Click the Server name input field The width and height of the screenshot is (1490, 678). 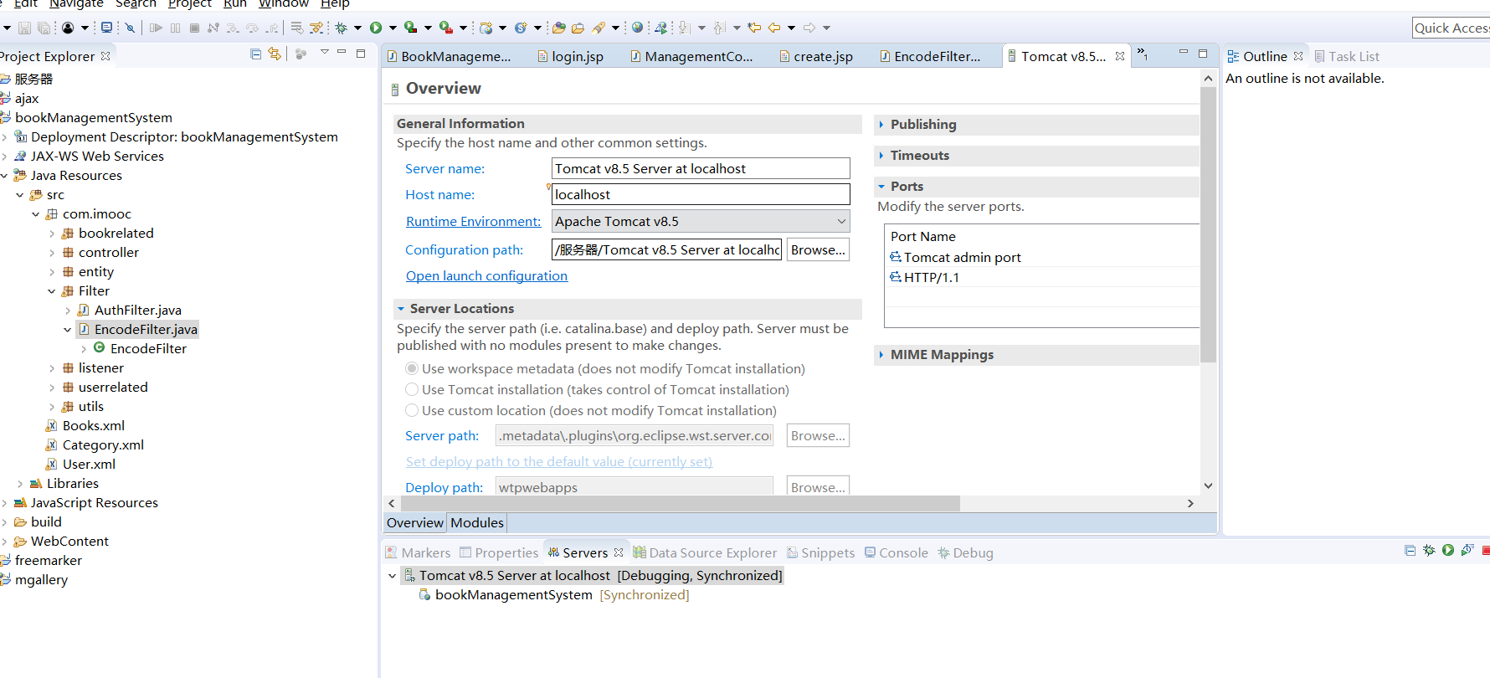point(701,168)
